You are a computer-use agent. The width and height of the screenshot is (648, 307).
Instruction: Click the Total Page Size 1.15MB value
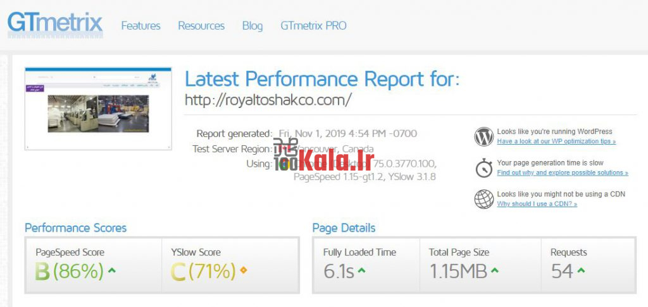coord(458,272)
